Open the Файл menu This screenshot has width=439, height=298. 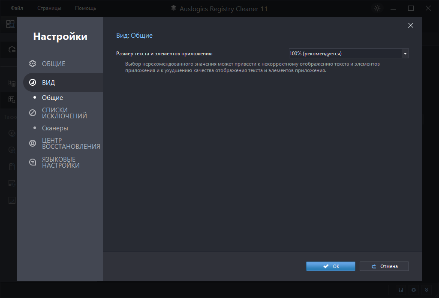[x=17, y=8]
